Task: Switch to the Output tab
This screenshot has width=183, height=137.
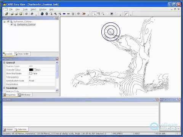Action: click(x=8, y=129)
